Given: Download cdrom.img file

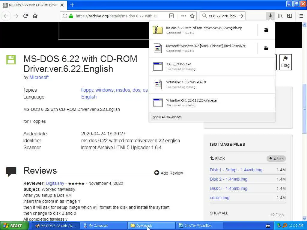Looking at the screenshot, I should pos(219,198).
